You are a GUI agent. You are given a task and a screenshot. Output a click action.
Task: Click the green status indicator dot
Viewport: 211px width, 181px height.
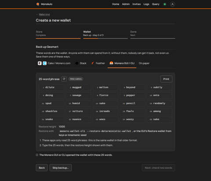pyautogui.click(x=165, y=4)
